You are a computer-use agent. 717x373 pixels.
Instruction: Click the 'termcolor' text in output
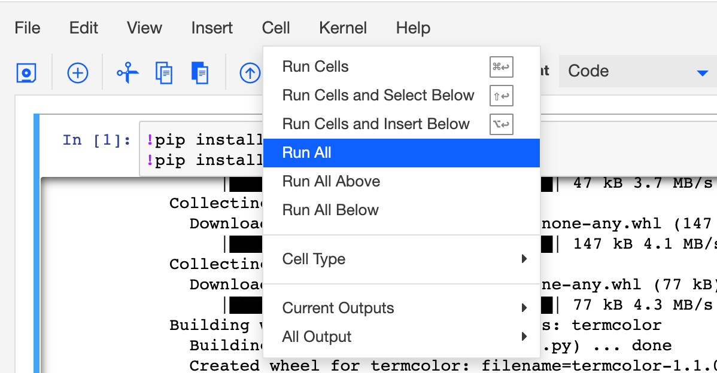616,325
